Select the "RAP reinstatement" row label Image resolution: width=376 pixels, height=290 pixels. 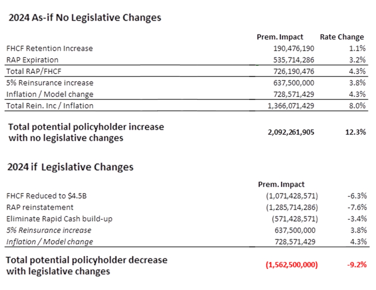40,207
